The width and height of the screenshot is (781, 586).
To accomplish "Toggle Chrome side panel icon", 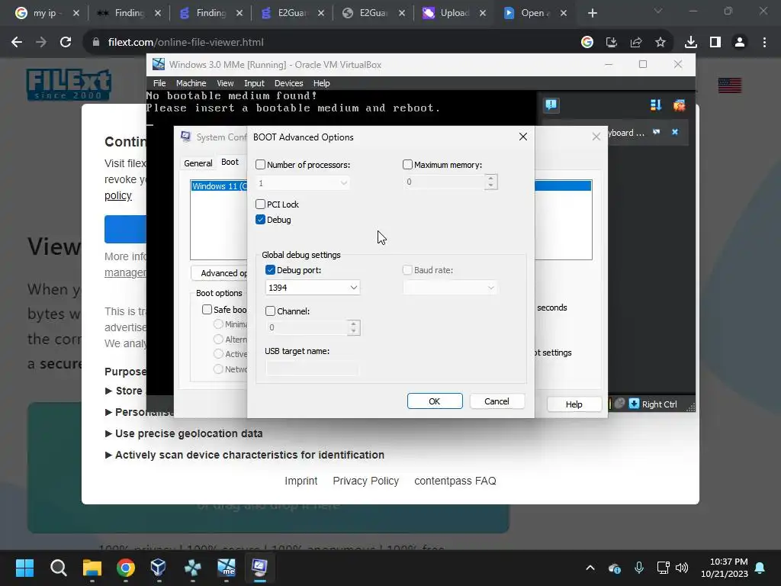I will click(715, 43).
